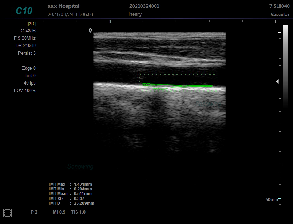Select the green IMT trace line
Screen dimensions: 293x224
pos(177,85)
